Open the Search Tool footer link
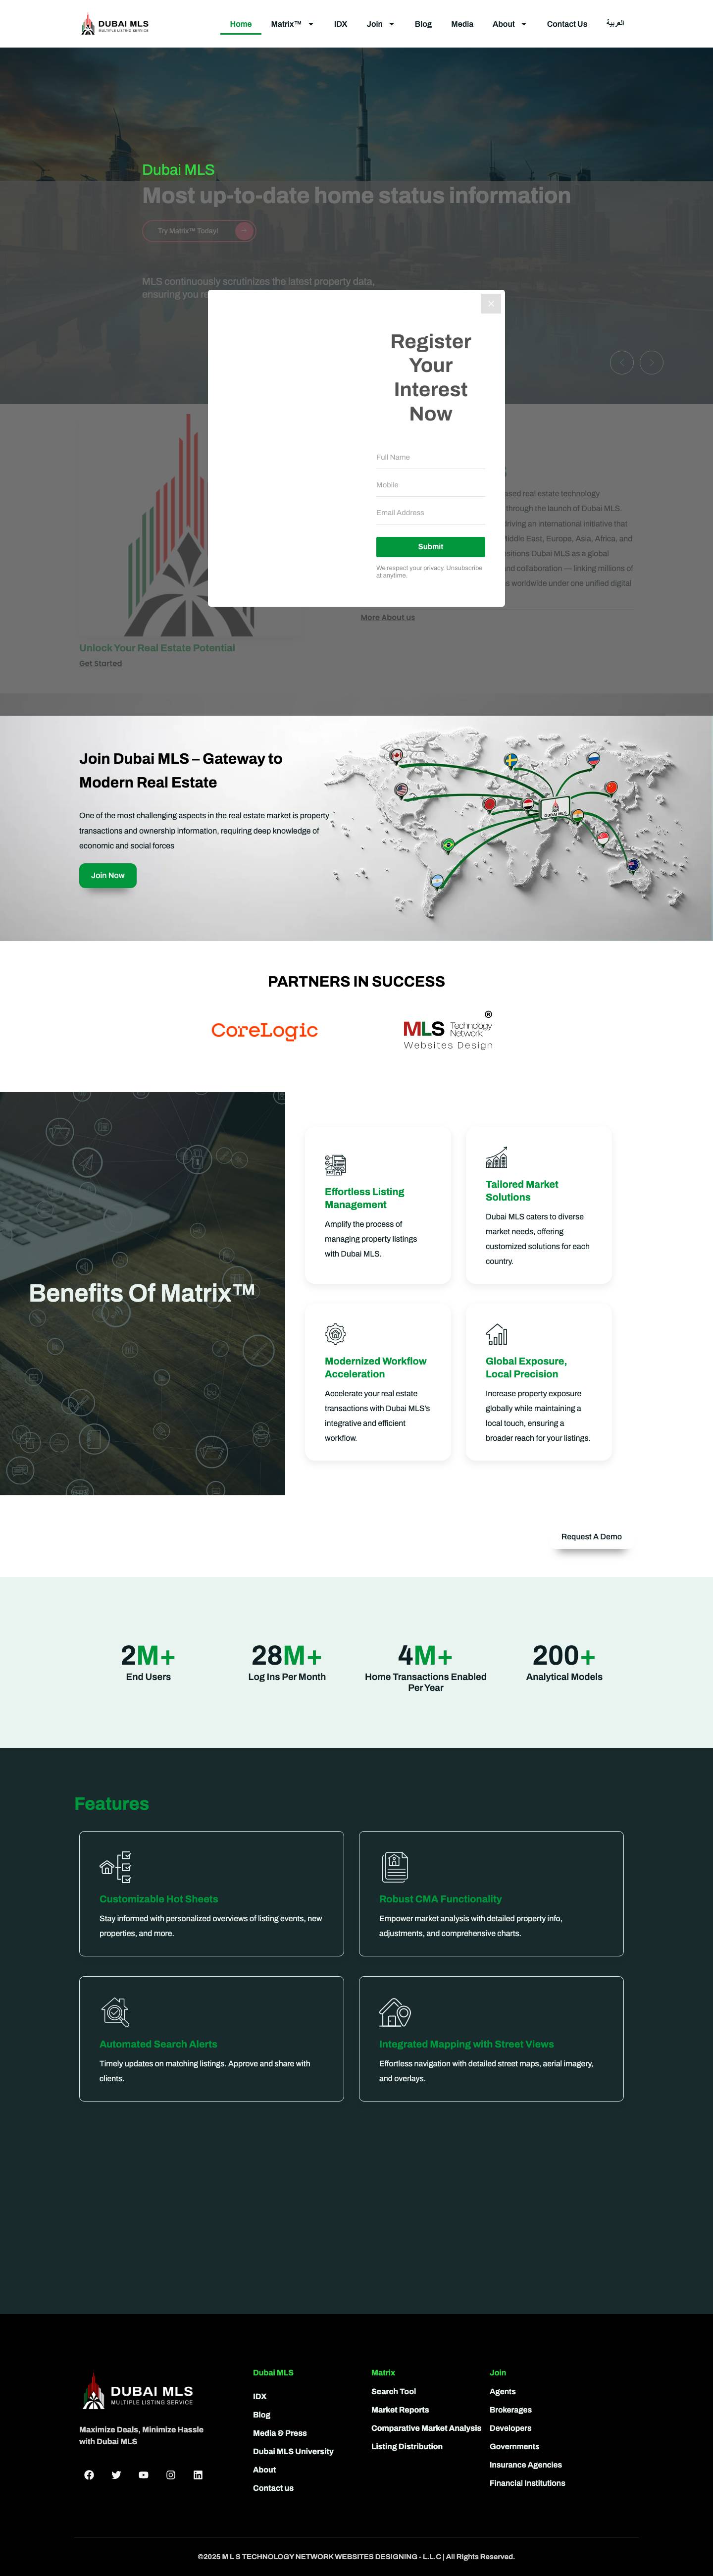 [x=394, y=2392]
